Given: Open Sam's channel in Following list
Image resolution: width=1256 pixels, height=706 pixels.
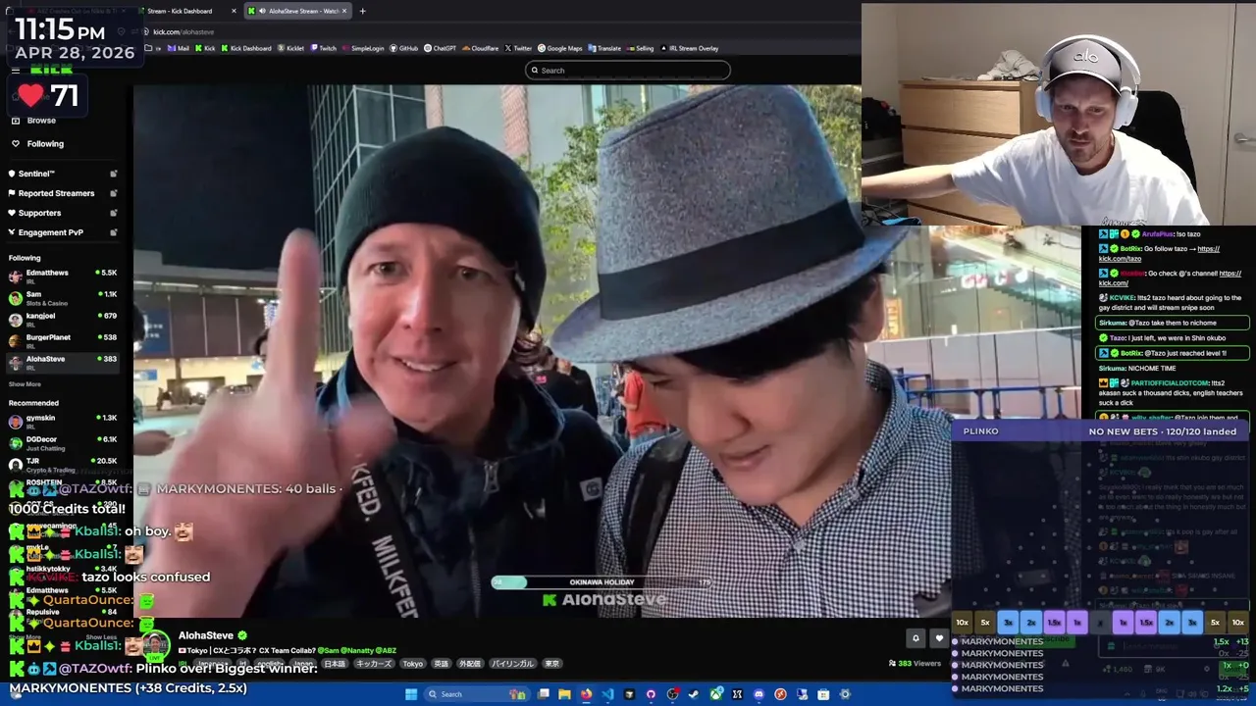Looking at the screenshot, I should [64, 297].
